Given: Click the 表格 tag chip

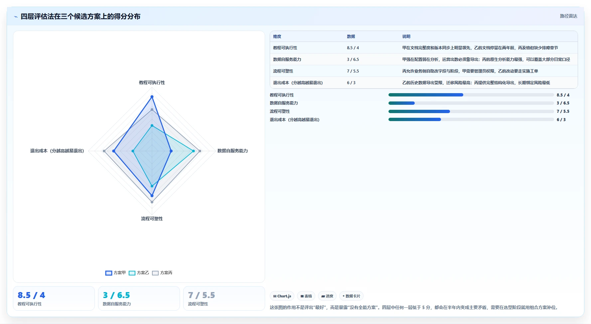Looking at the screenshot, I should point(306,296).
